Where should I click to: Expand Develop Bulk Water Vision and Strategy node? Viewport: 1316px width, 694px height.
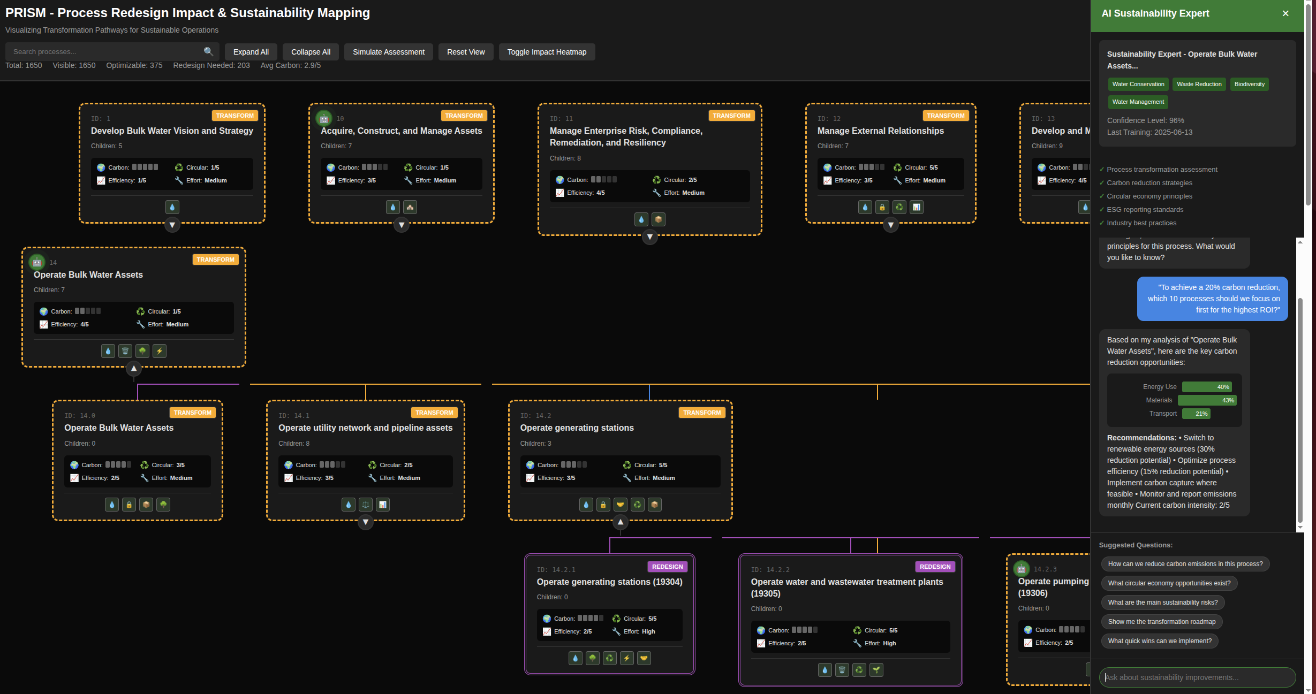(x=172, y=225)
